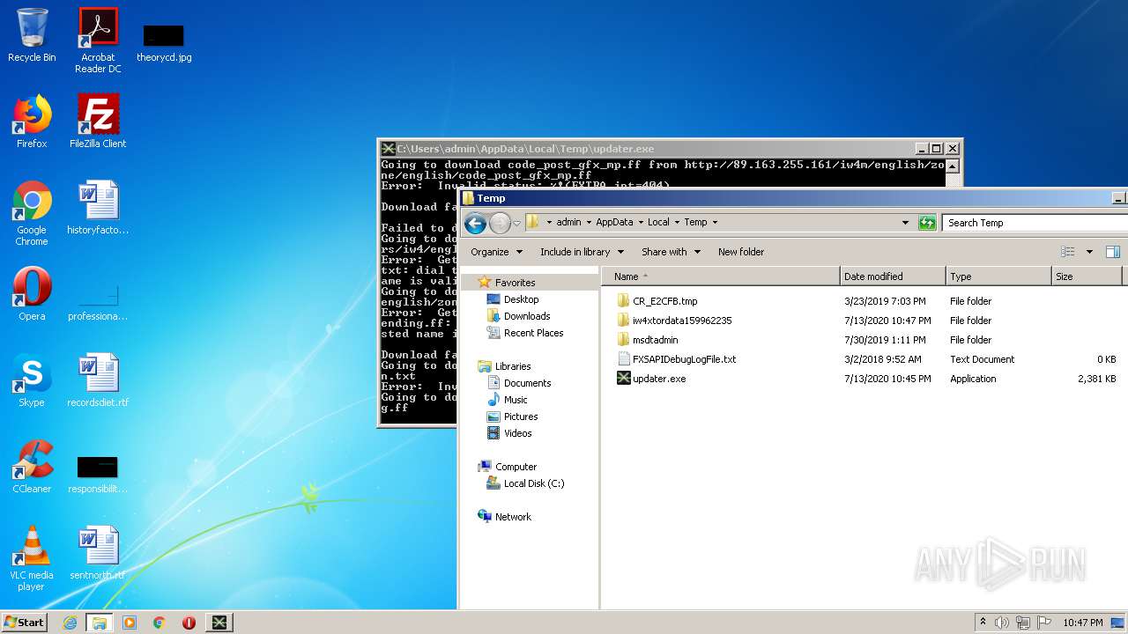Select Libraries in navigation pane
1128x634 pixels.
(x=513, y=366)
